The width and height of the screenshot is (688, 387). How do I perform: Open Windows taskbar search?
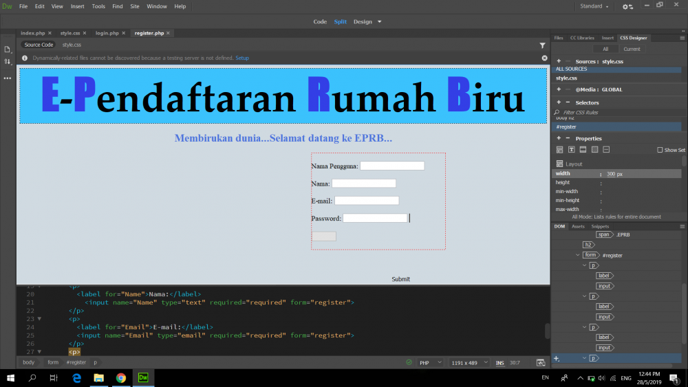tap(32, 378)
